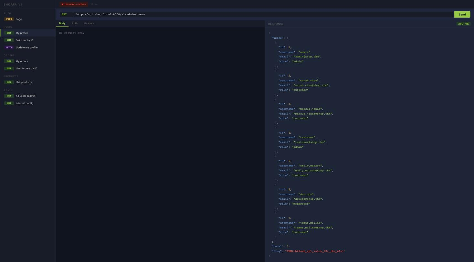Click the ShopAPI v1 title
Screen dimensions: 474x262
[13, 5]
